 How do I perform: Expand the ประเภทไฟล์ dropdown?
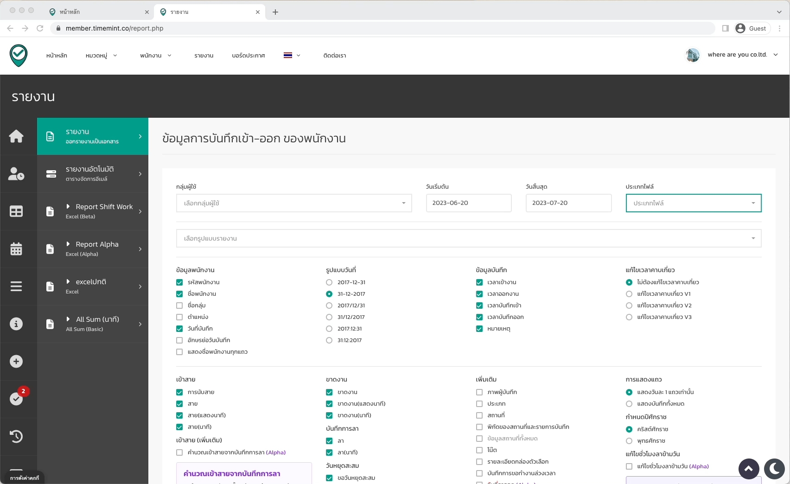tap(694, 203)
